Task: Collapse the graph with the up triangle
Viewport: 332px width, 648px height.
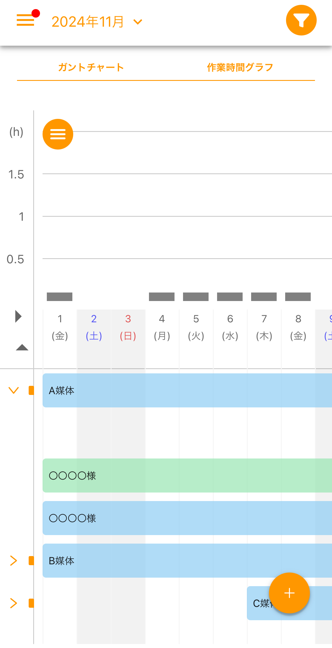Action: coord(22,348)
